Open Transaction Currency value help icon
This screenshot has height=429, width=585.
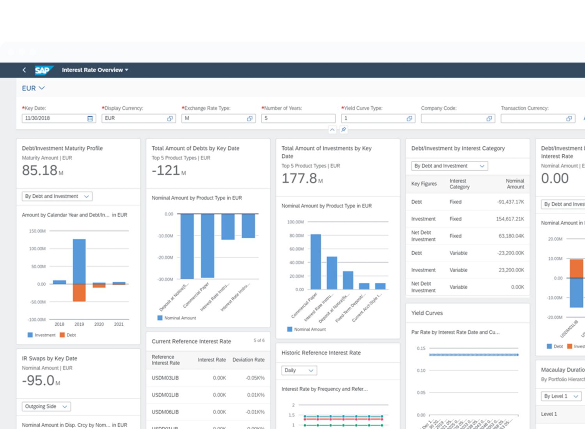pyautogui.click(x=569, y=119)
